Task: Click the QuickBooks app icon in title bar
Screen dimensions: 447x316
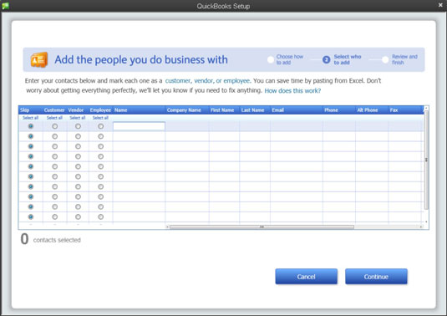Action: 5,6
